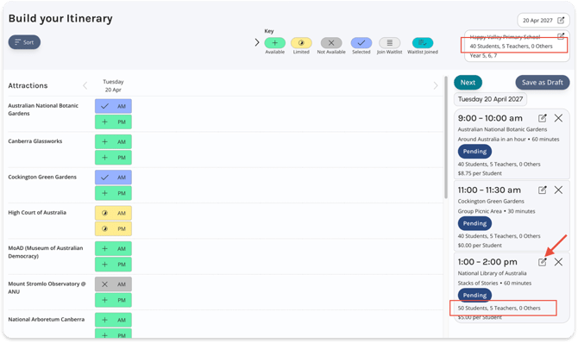Go to the next day arrow
Viewport: 578px width, 343px height.
[436, 85]
